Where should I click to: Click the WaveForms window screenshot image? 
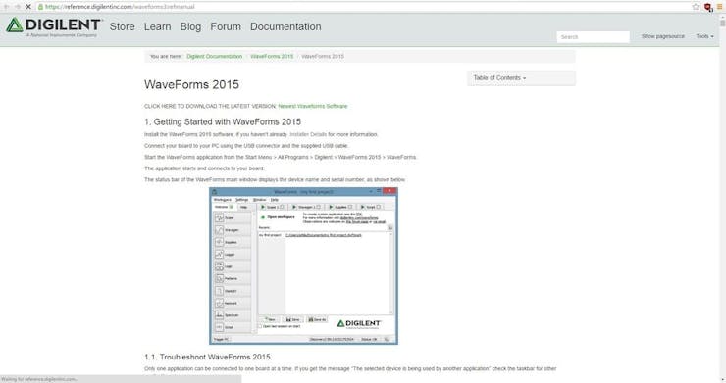(x=303, y=265)
